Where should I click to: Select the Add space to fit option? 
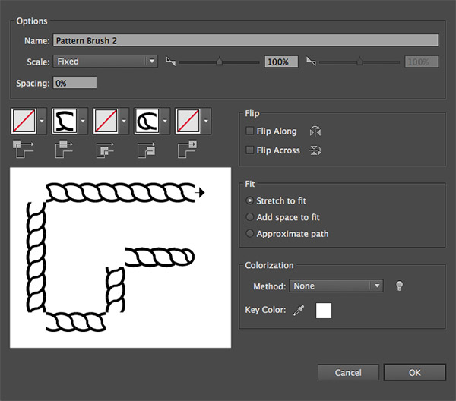[250, 217]
